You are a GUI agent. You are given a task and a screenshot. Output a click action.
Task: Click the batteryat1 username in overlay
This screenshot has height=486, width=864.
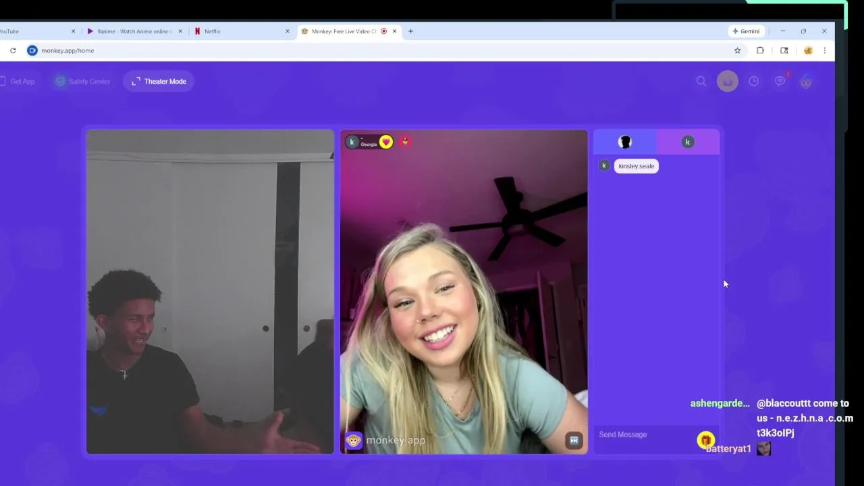tap(728, 449)
